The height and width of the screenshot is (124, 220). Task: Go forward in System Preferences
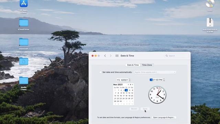pos(111,56)
